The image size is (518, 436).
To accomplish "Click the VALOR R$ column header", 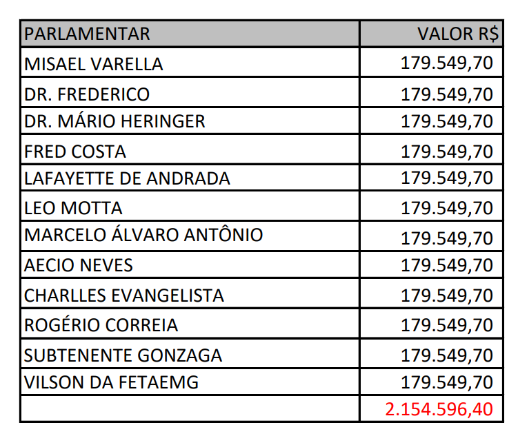I will pyautogui.click(x=455, y=34).
